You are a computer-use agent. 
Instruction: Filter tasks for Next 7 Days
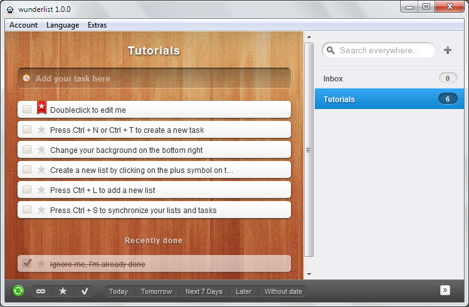[x=204, y=291]
